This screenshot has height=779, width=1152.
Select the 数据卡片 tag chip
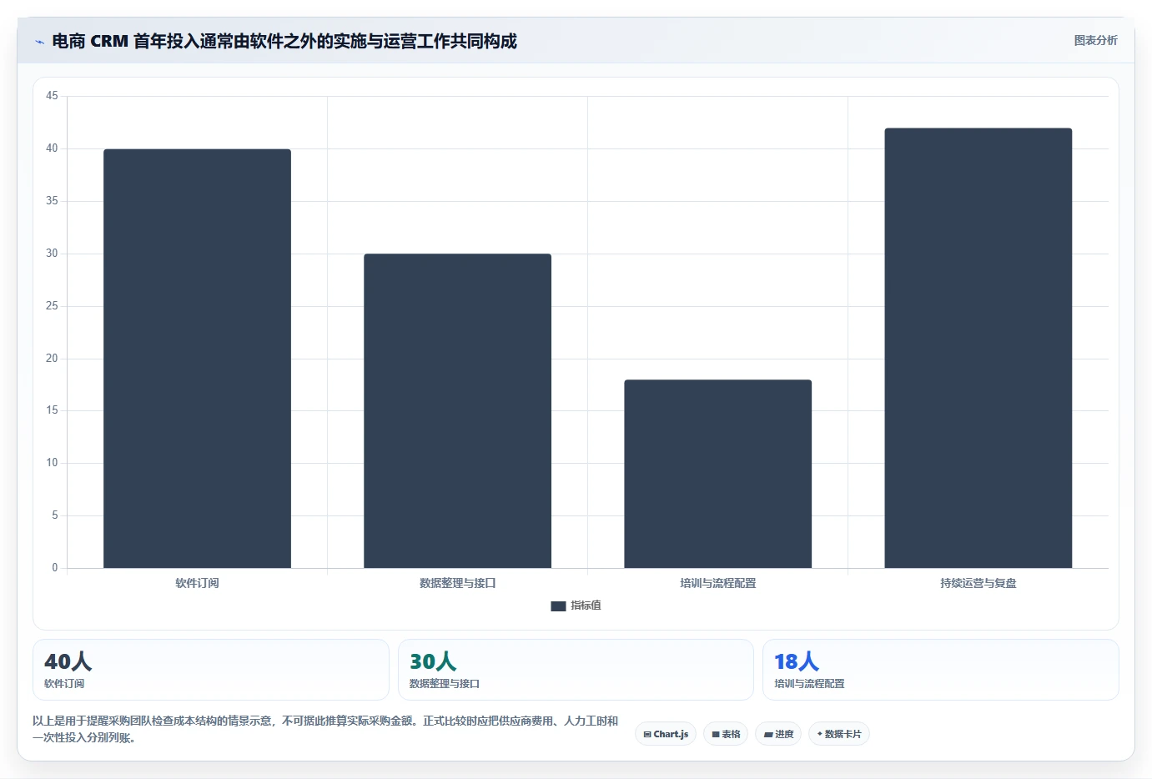click(839, 734)
